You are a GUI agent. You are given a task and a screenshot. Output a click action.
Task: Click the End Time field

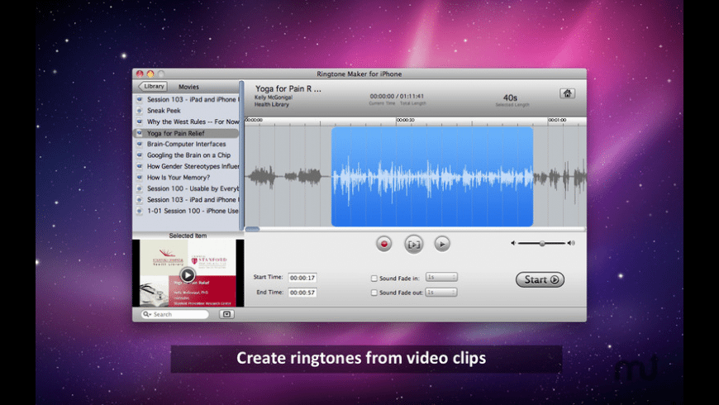click(x=302, y=292)
